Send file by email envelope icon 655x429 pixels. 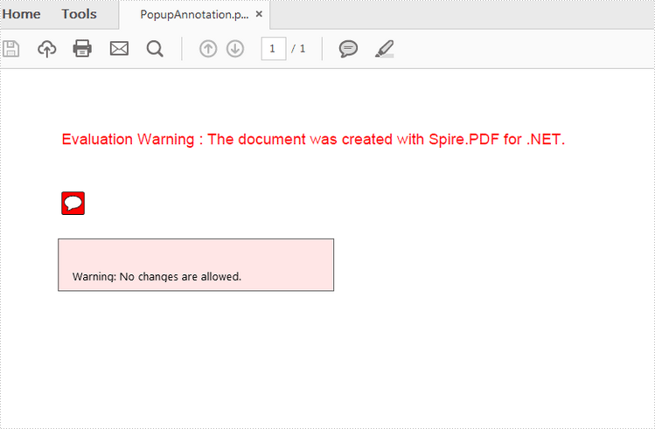(119, 48)
